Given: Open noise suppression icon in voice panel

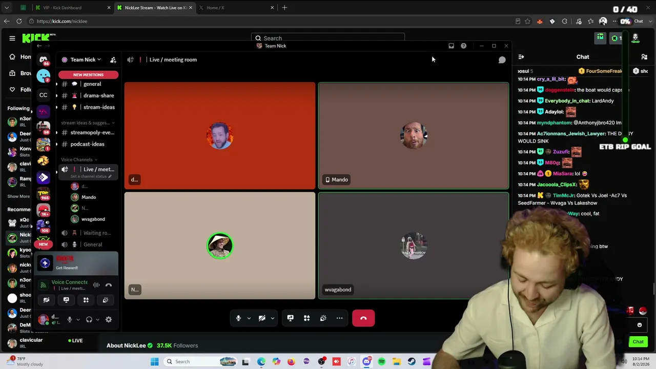Looking at the screenshot, I should point(96,285).
